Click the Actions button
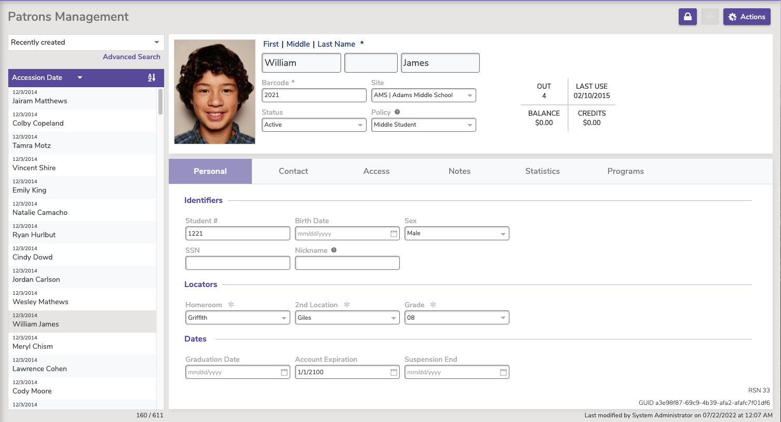 747,17
